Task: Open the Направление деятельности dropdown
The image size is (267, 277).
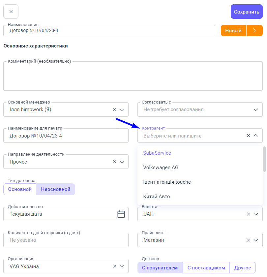Action: 122,162
